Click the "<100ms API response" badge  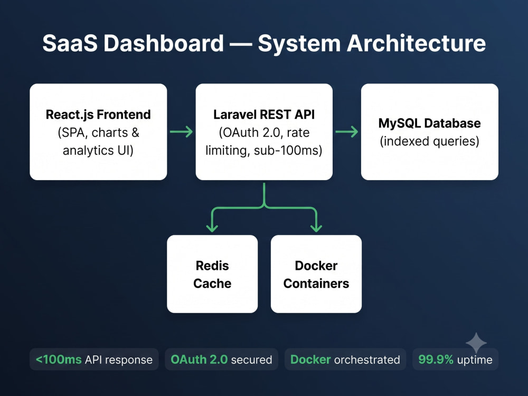pos(94,359)
